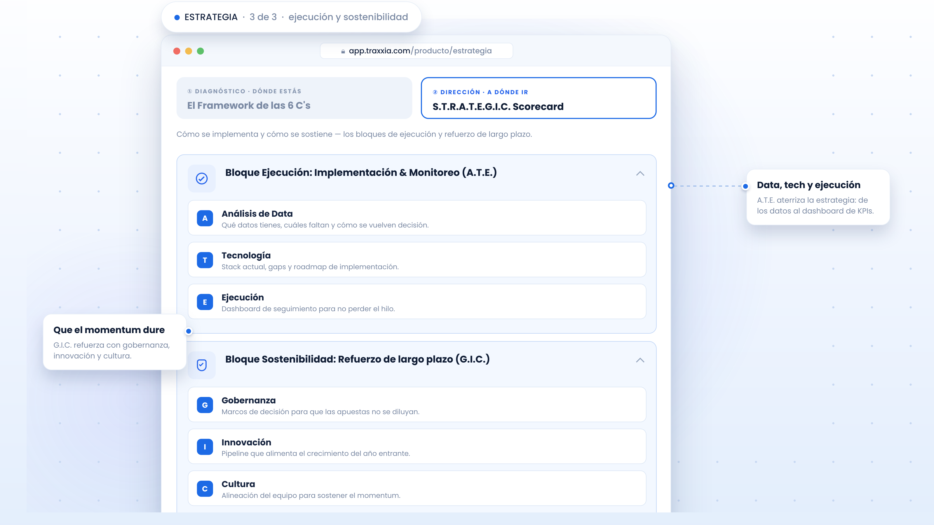Viewport: 934px width, 525px height.
Task: Click the text 'Pipeline que alimenta el crecimiento del año entrante.'
Action: [x=316, y=453]
